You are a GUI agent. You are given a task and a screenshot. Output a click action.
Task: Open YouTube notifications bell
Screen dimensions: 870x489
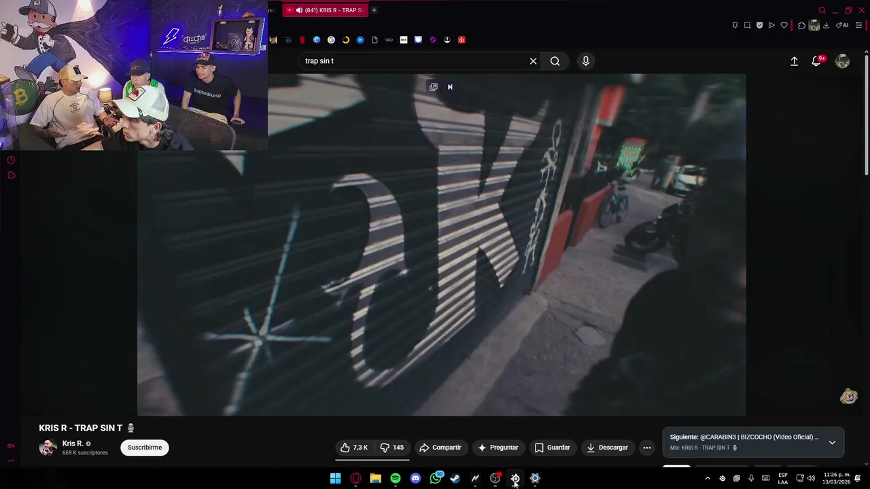pyautogui.click(x=816, y=61)
